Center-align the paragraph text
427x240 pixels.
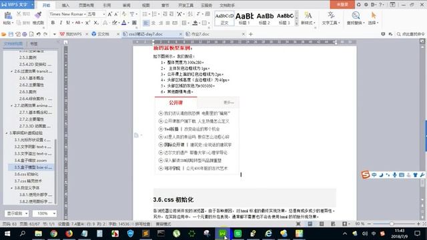click(153, 23)
